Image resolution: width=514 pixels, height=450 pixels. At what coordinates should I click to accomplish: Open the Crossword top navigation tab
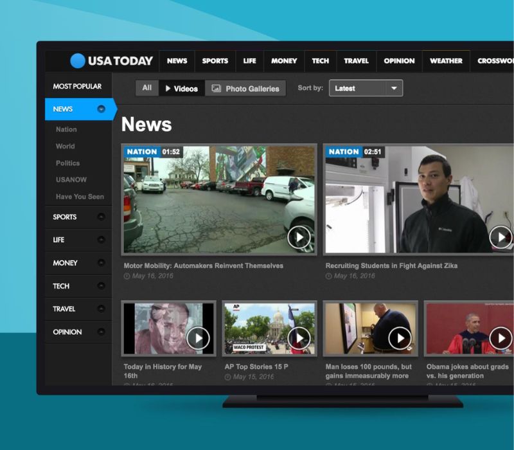click(493, 61)
